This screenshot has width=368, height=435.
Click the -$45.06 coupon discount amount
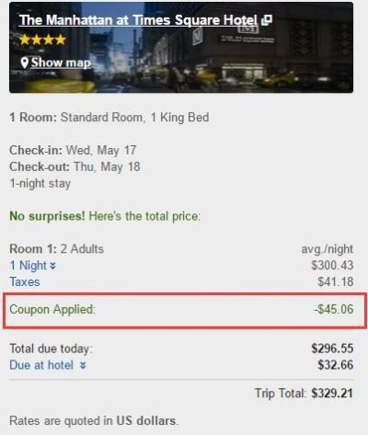coord(334,309)
